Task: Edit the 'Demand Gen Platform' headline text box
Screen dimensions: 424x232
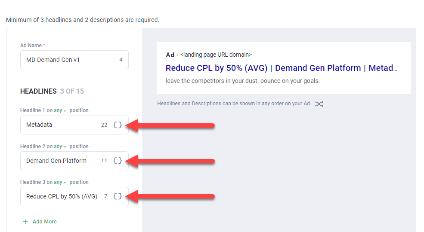Action: point(60,161)
